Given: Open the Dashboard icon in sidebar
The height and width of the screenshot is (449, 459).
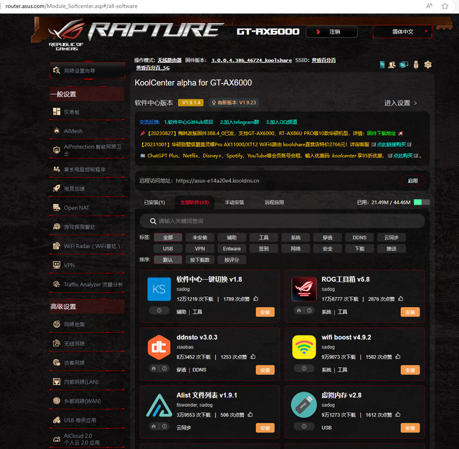Looking at the screenshot, I should 57,111.
